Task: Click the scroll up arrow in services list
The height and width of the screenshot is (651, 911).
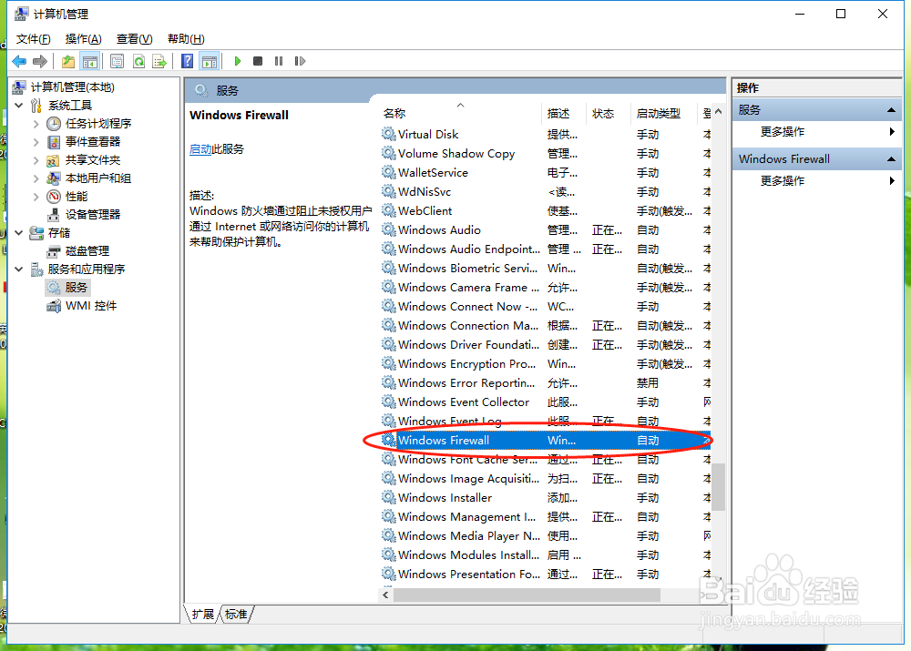Action: (719, 111)
